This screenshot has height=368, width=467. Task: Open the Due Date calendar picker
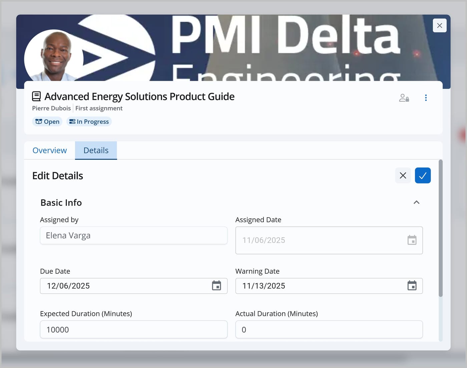click(x=216, y=286)
